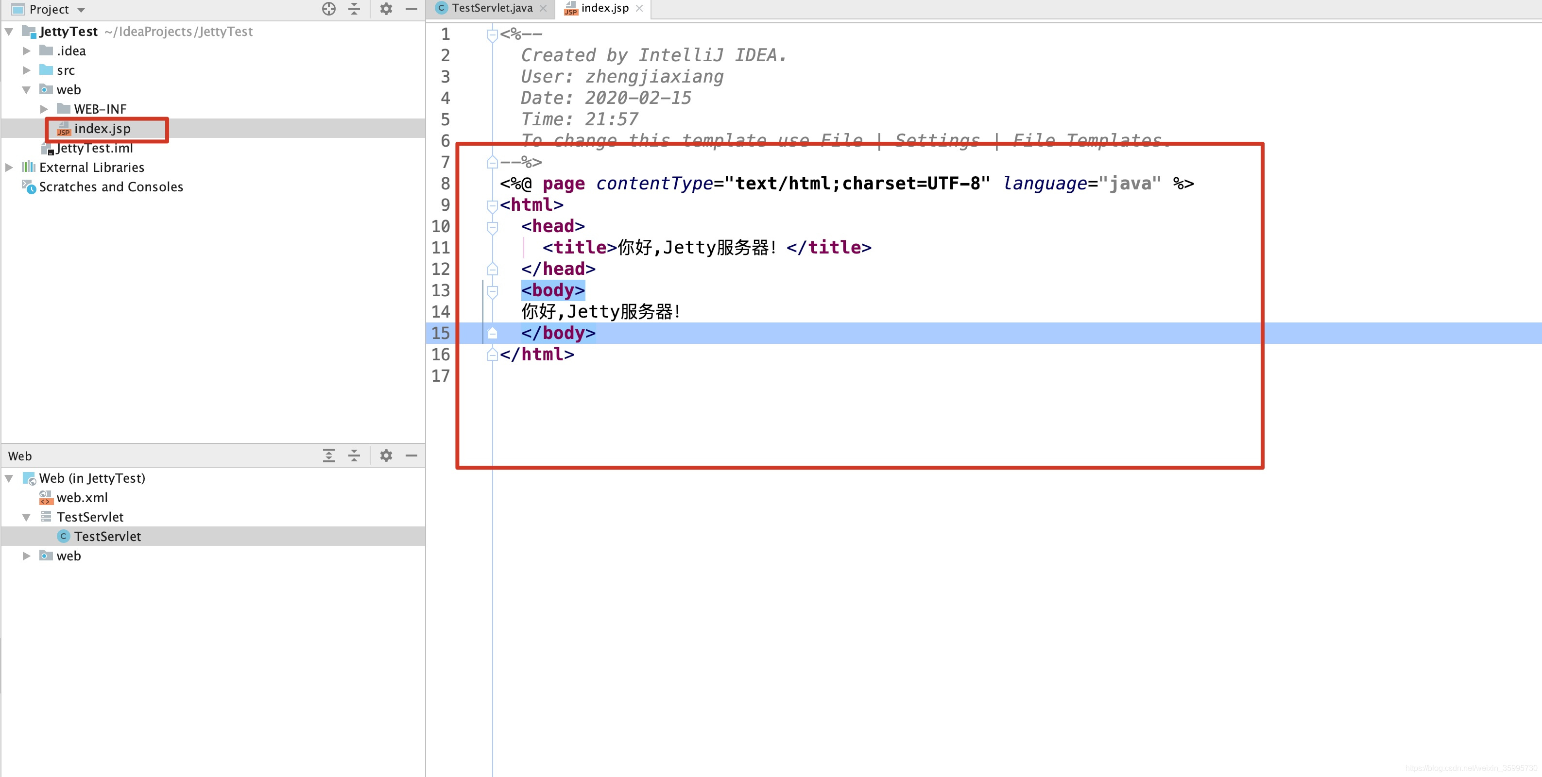The image size is (1542, 777).
Task: Open the Project panel settings gear
Action: coord(386,9)
